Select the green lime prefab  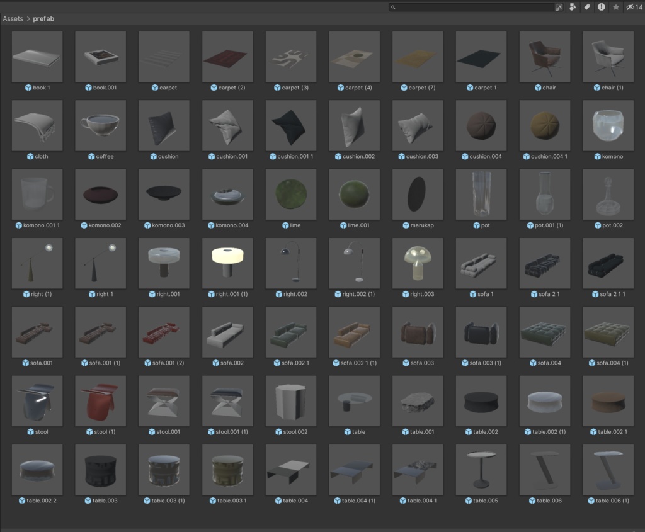[290, 194]
